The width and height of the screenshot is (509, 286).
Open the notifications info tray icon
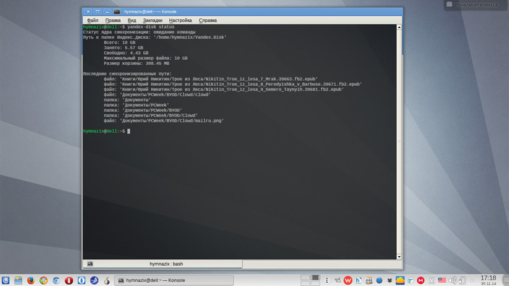coord(327,280)
